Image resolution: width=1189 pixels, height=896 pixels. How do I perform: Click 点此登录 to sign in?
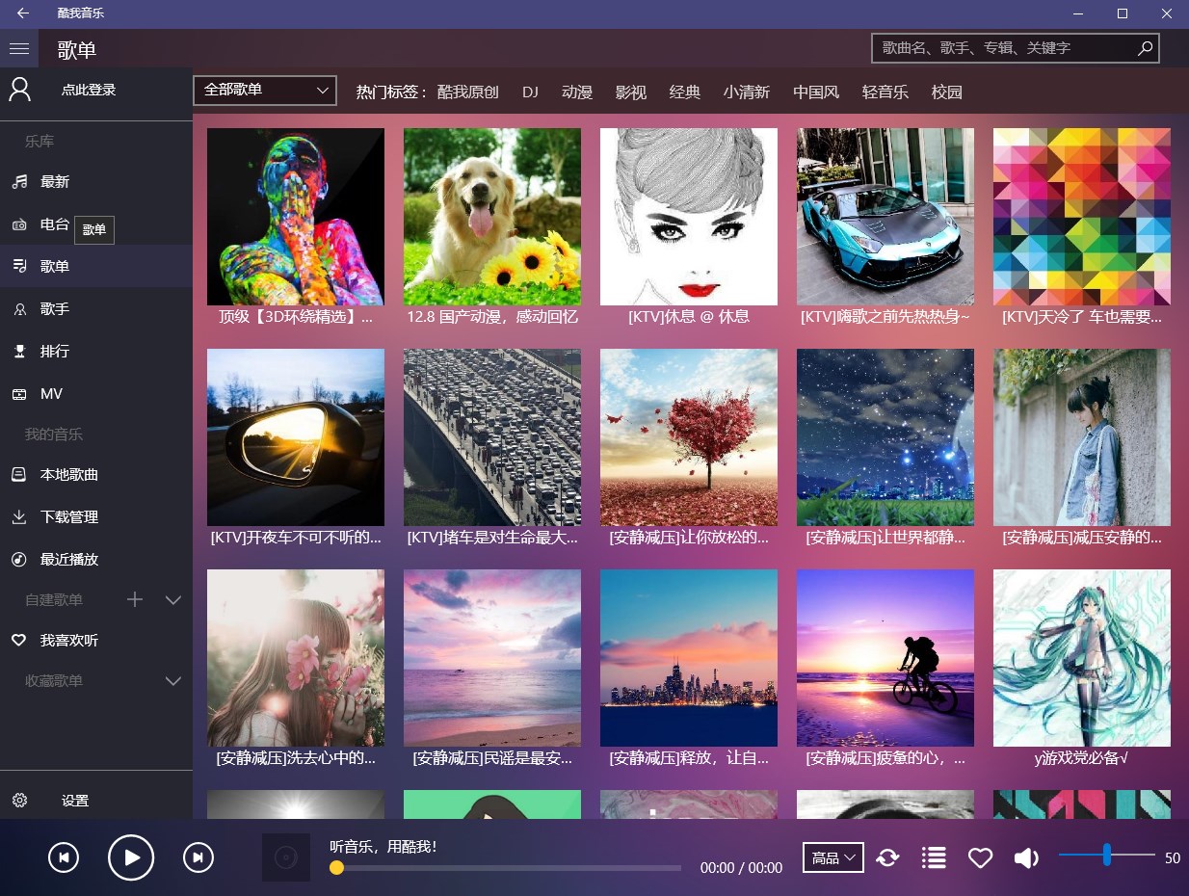(x=89, y=90)
